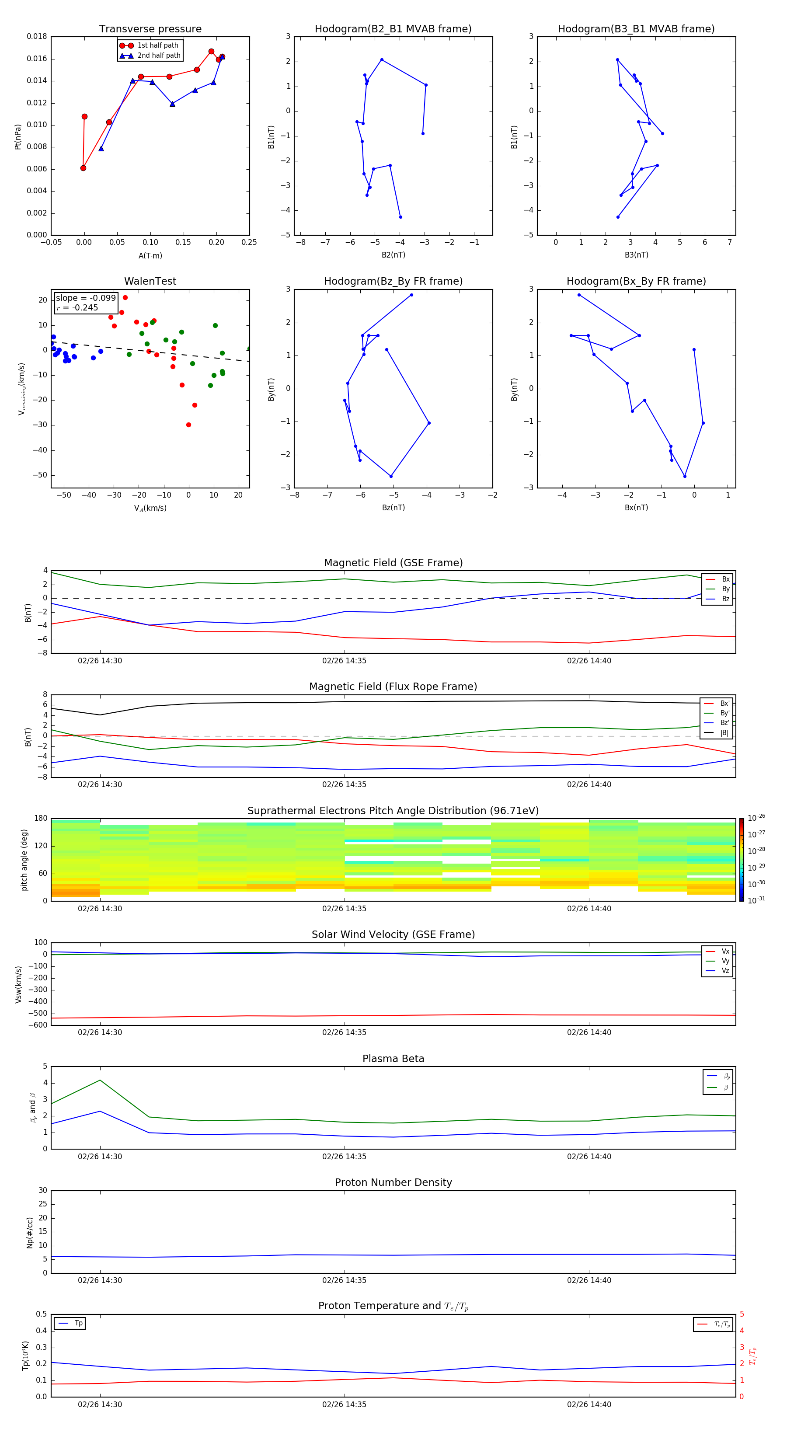Image resolution: width=787 pixels, height=1443 pixels.
Task: Click 'Pt(nPa)' y-axis label
Action: tap(17, 136)
